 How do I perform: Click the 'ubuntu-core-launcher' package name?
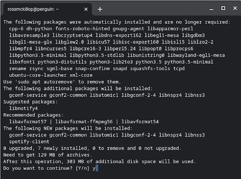tap(38, 75)
